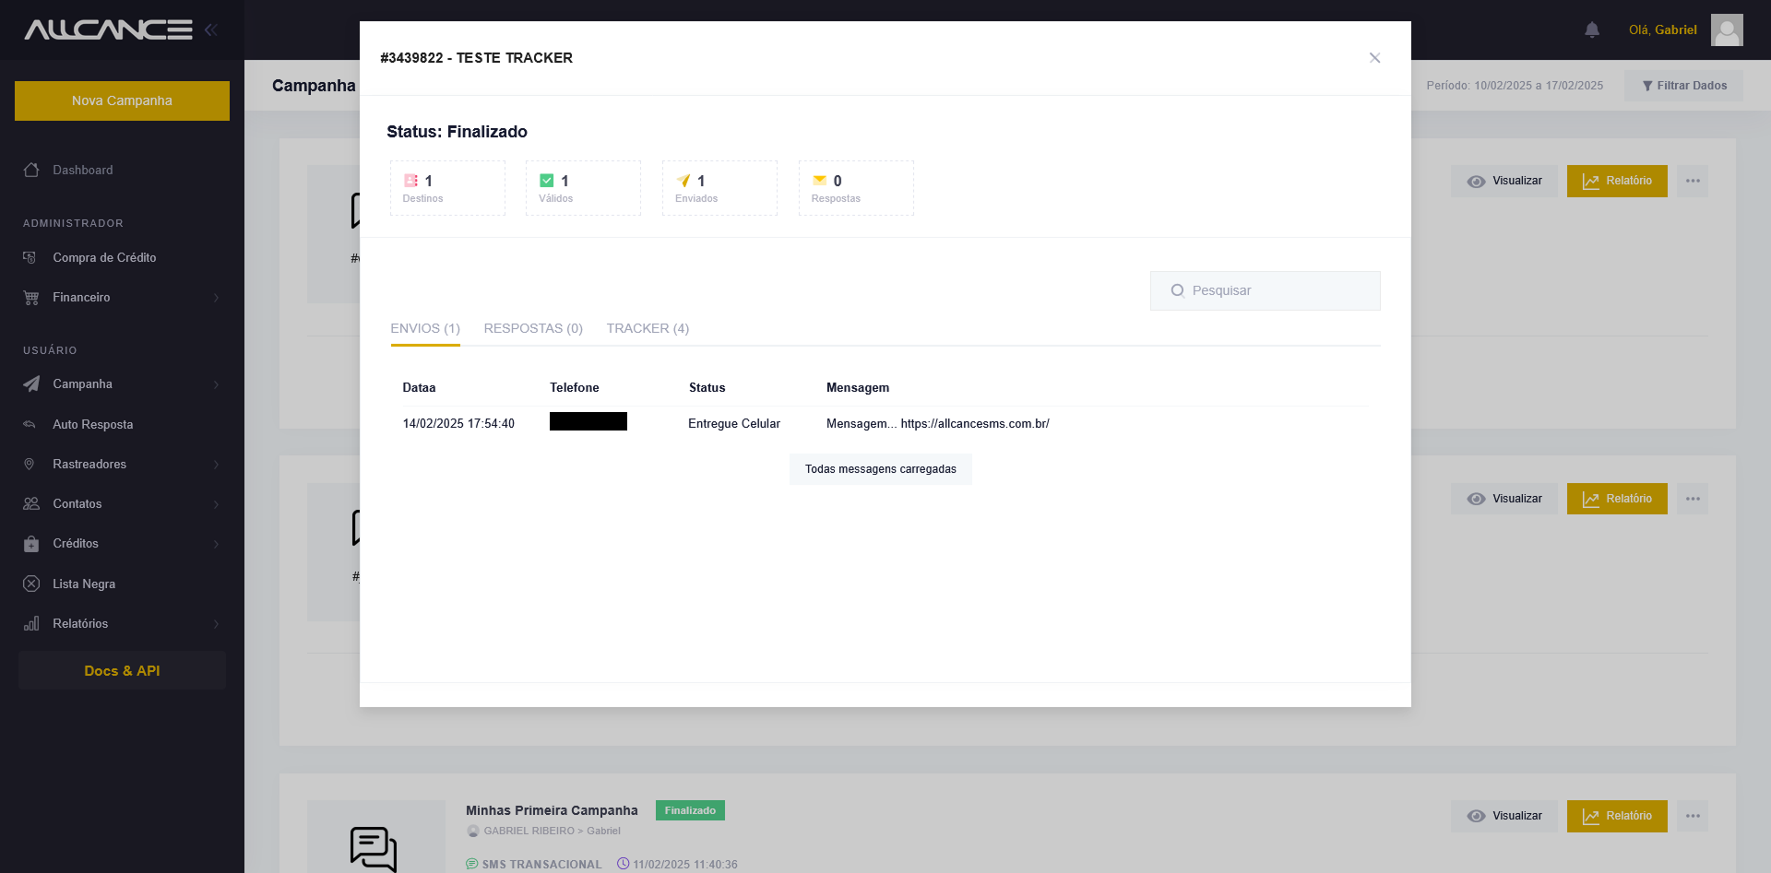This screenshot has height=873, width=1771.
Task: Expand the Campanha submenu chevron
Action: tap(217, 384)
